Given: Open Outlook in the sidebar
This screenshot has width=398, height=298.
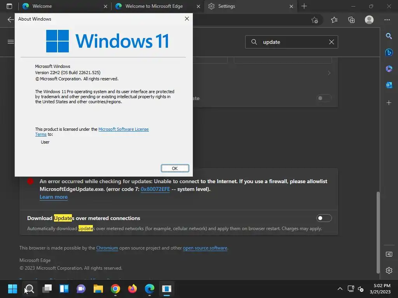Looking at the screenshot, I should pos(389,85).
